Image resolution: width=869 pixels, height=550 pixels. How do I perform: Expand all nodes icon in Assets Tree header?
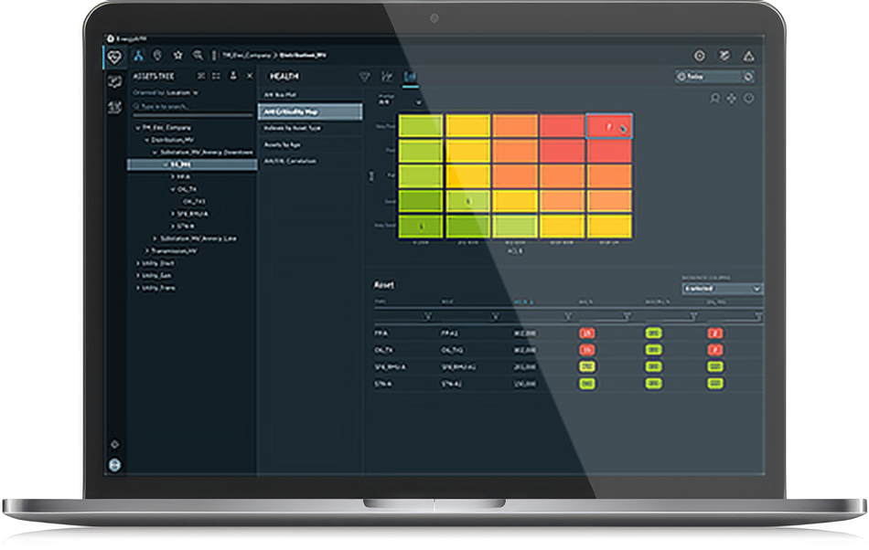[216, 76]
